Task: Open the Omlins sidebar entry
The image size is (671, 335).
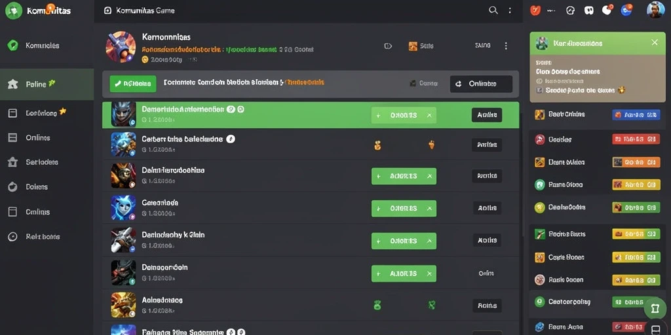Action: tap(47, 211)
